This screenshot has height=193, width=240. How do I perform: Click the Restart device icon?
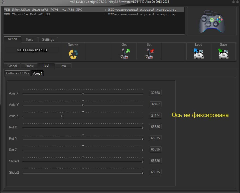tap(73, 54)
